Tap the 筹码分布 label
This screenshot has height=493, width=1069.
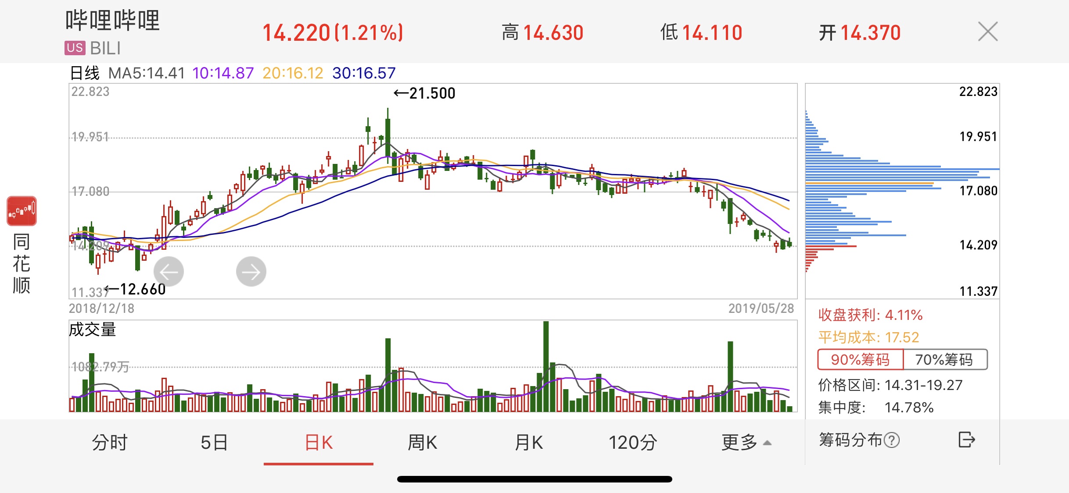click(850, 440)
